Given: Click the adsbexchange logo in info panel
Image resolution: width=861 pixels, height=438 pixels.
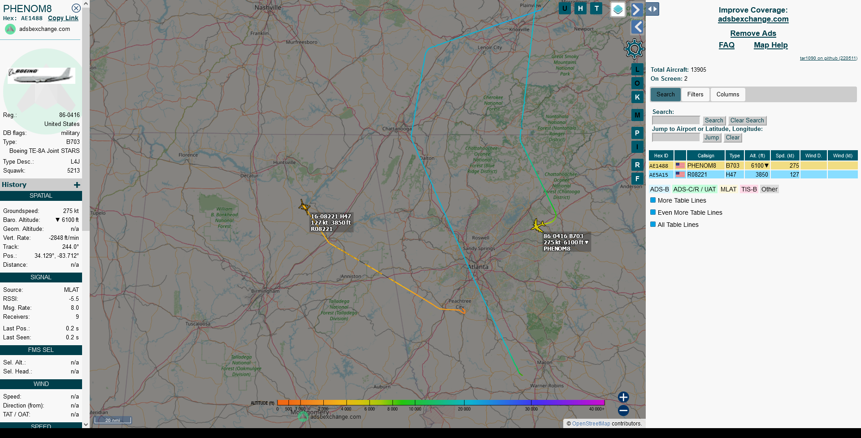Looking at the screenshot, I should coord(10,29).
